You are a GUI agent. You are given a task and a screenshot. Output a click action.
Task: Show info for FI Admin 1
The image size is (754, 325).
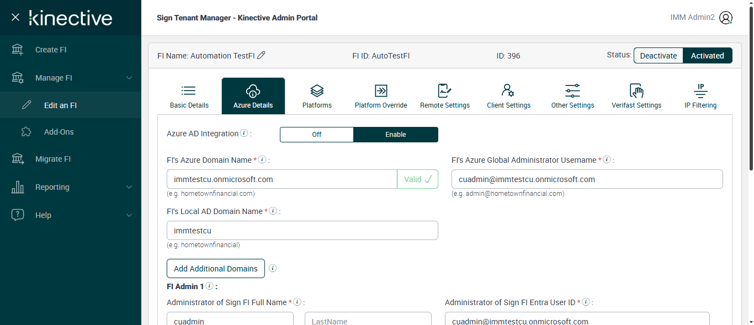(209, 286)
